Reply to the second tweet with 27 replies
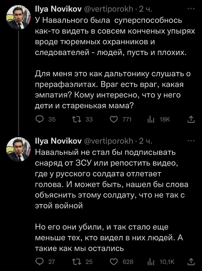Screen dimensions: 202x271 (x=39, y=261)
